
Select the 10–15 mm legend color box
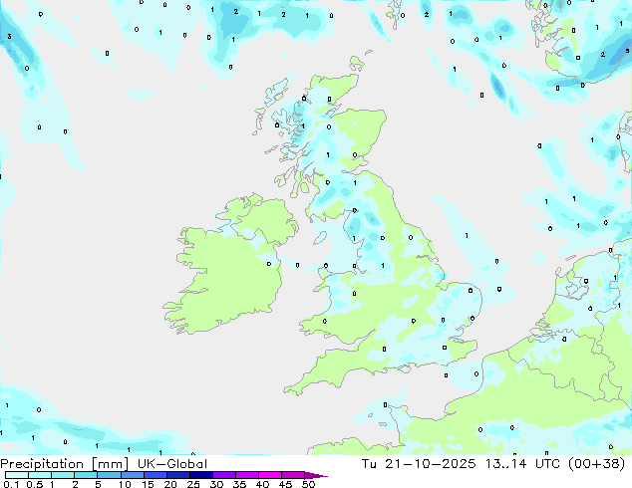click(x=132, y=475)
